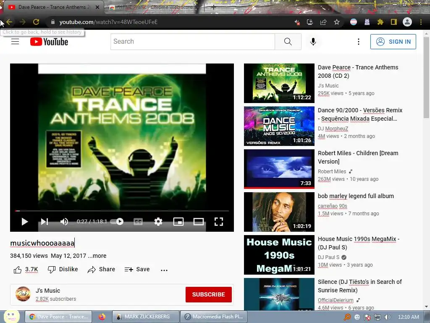430x323 pixels.
Task: Open House Music 1990s MegaMix thumbnail
Action: [x=279, y=255]
